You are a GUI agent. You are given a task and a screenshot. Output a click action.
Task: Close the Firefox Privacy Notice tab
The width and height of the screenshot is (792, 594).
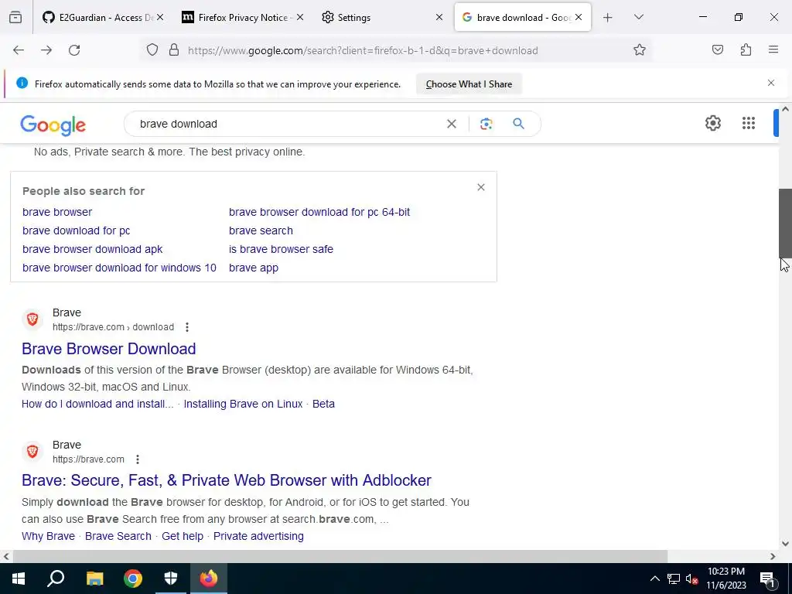pos(300,17)
